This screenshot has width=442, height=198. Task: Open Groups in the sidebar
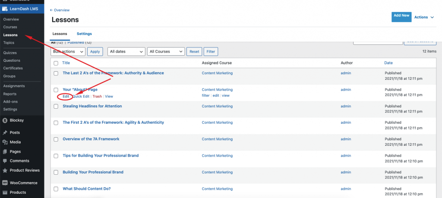(9, 76)
